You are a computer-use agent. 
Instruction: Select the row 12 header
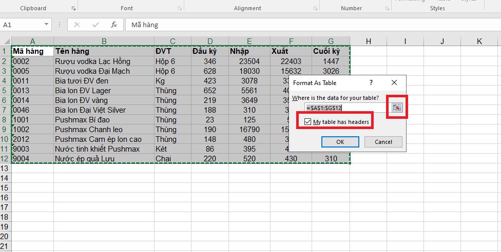[5, 159]
